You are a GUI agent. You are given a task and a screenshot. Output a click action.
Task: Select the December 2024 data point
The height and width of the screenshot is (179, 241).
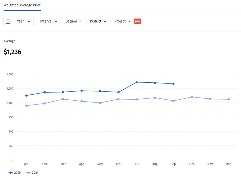(x=229, y=99)
